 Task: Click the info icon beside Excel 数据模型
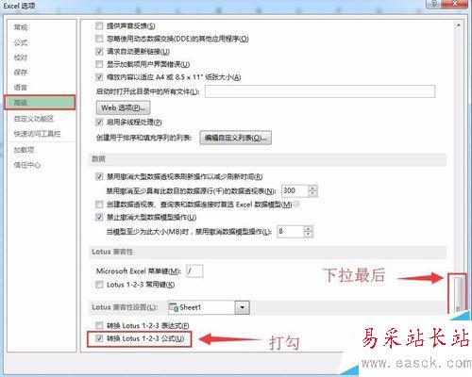pos(296,205)
